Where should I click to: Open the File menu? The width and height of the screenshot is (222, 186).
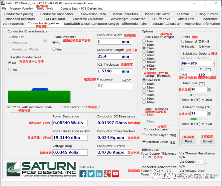click(x=4, y=9)
